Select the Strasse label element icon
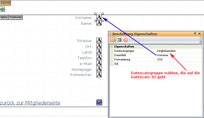The height and width of the screenshot is (118, 204). coord(99,41)
